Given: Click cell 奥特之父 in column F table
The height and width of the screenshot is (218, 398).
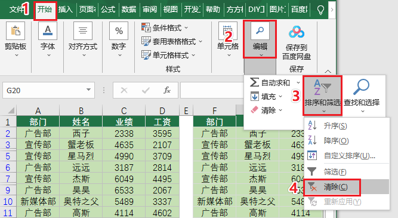Looking at the screenshot, I should point(257,201).
